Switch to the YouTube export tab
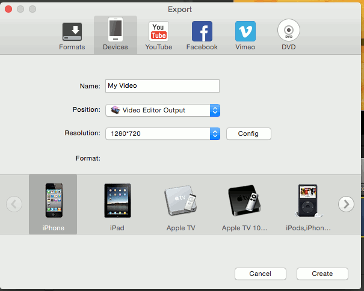The height and width of the screenshot is (291, 364). pos(159,36)
